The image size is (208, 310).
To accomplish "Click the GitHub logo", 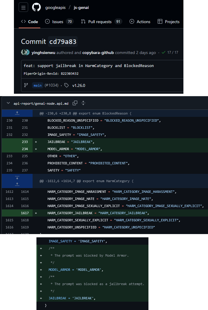I will pyautogui.click(x=36, y=7).
